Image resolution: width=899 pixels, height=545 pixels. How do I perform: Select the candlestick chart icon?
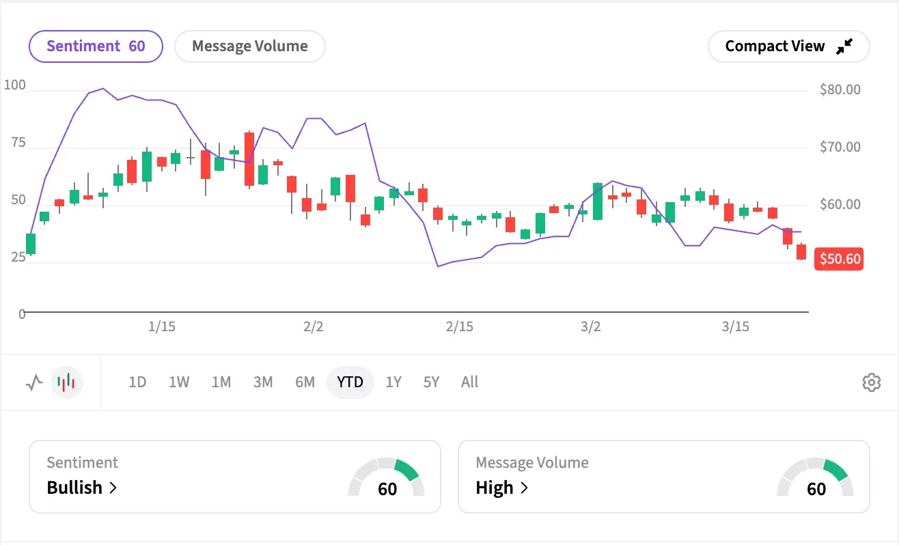(66, 382)
